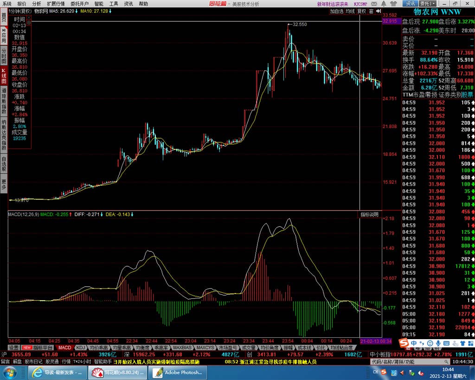The height and width of the screenshot is (380, 475).
Task: Click the notification bell icon
Action: point(384,4)
